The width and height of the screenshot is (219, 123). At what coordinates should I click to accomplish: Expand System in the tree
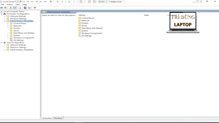click(x=8, y=36)
